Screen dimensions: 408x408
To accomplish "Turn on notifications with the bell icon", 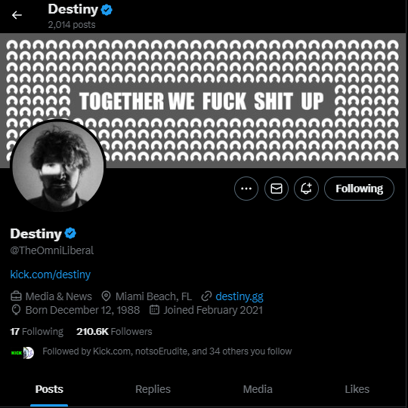I will tap(306, 189).
